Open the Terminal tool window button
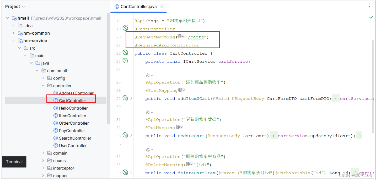 tap(14, 162)
